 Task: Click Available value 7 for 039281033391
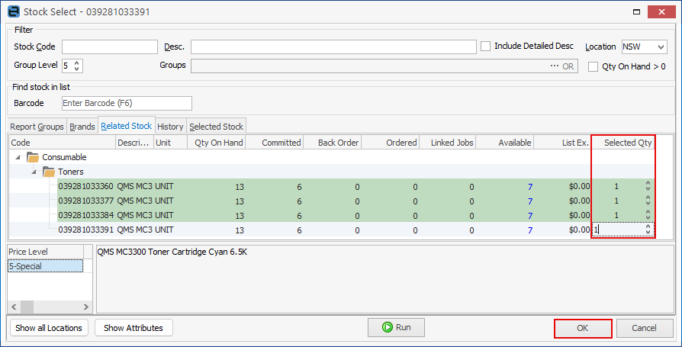coord(529,230)
